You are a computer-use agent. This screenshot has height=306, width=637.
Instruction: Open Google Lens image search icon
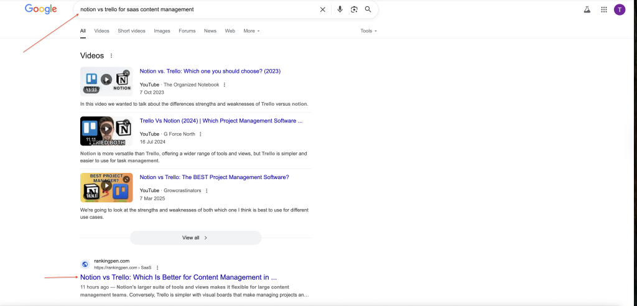point(354,9)
